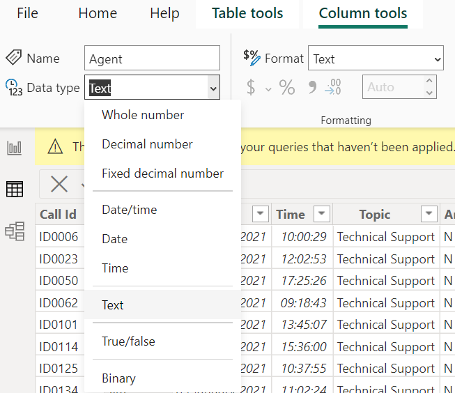Open the Help tab
This screenshot has width=455, height=393.
point(164,13)
